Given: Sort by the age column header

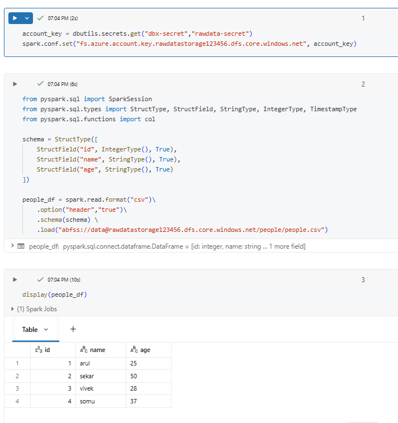Looking at the screenshot, I should pyautogui.click(x=145, y=350).
